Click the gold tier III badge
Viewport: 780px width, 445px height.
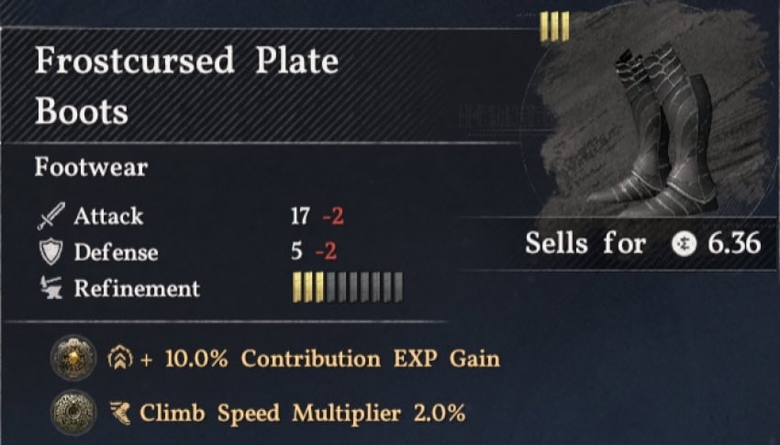(x=554, y=26)
